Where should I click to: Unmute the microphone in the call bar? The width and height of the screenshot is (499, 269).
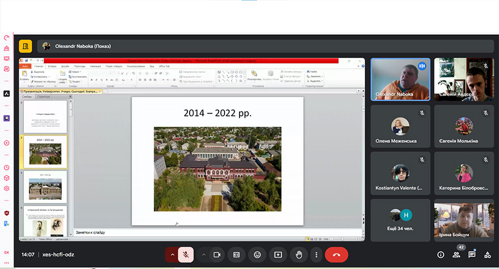186,255
